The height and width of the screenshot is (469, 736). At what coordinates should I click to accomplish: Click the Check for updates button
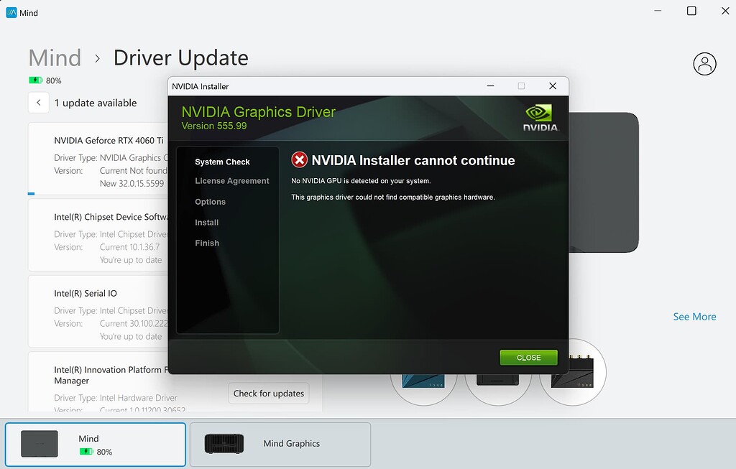coord(269,393)
